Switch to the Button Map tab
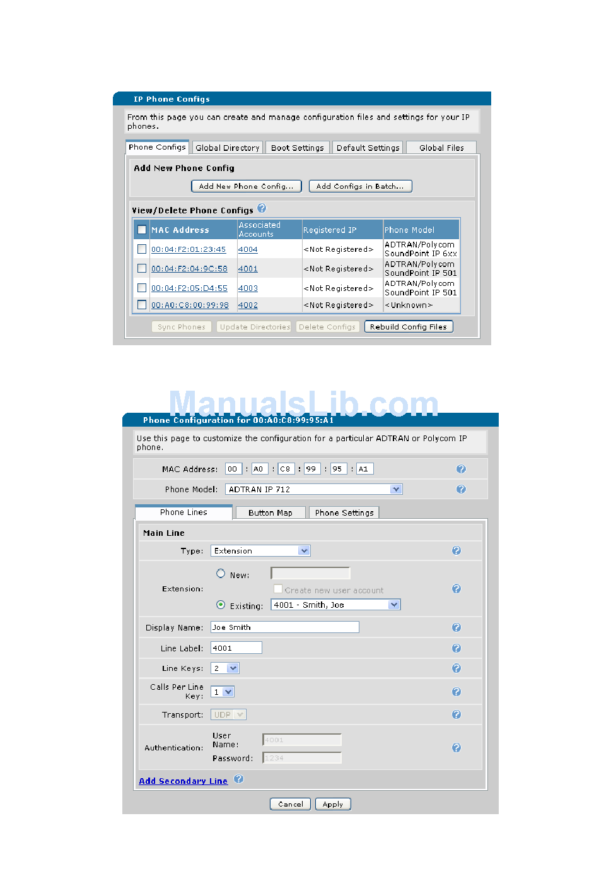599x876 pixels. (x=270, y=513)
